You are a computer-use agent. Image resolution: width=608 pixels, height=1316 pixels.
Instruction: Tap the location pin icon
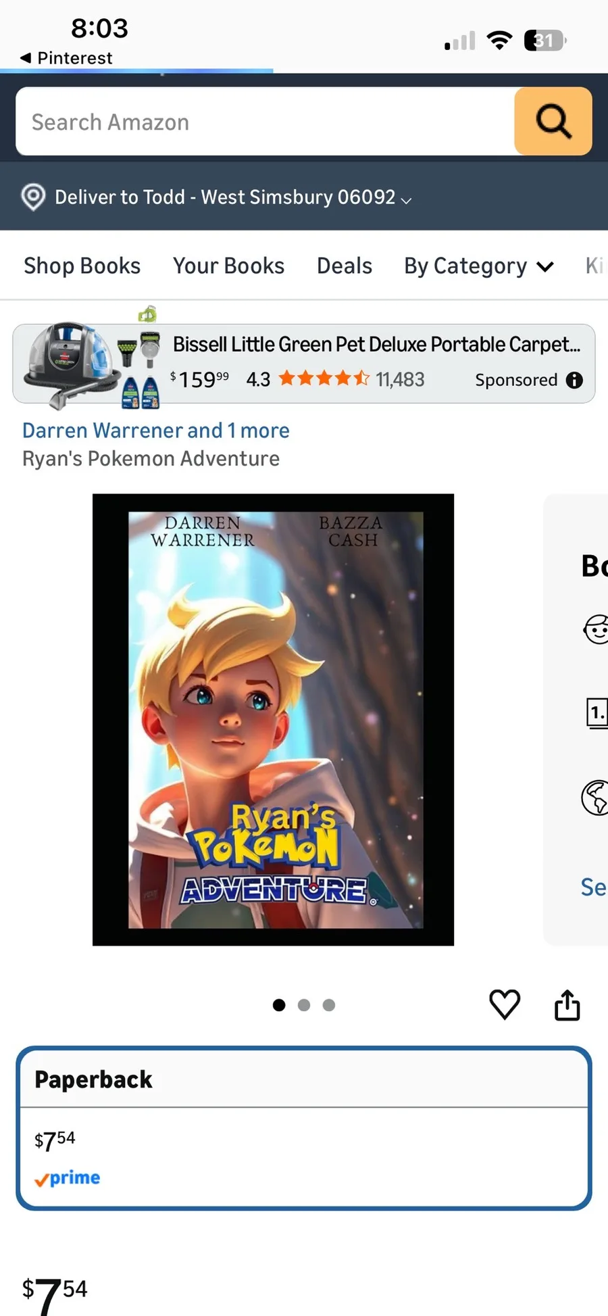33,197
